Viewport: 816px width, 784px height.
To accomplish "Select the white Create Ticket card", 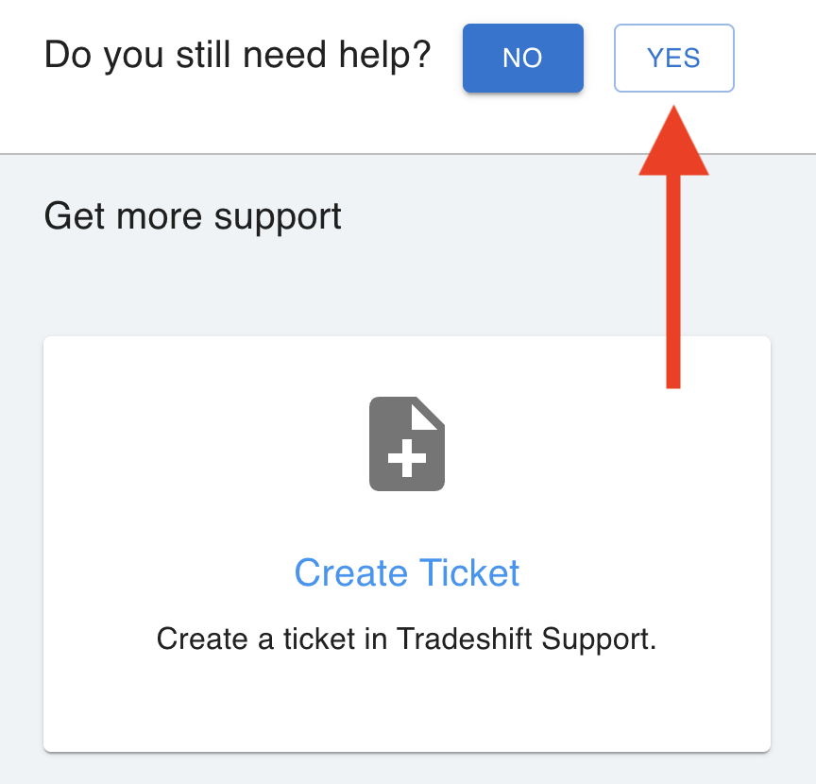I will pos(407,699).
